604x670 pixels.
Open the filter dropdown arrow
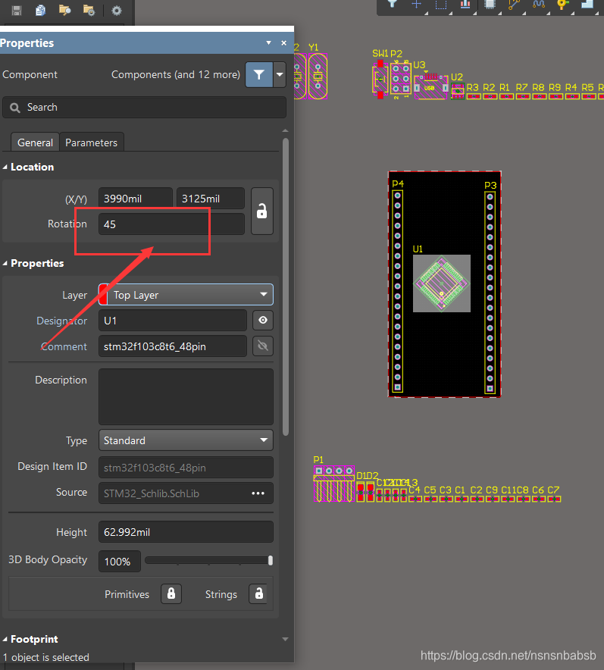(280, 75)
